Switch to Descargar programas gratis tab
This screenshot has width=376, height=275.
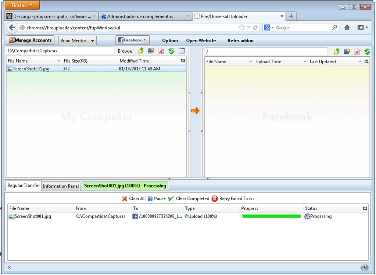[51, 16]
